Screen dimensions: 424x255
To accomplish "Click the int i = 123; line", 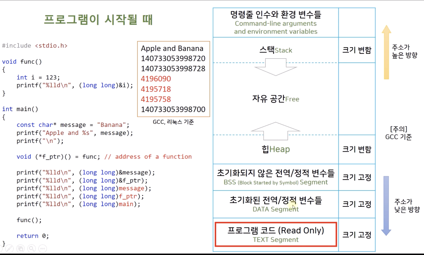I will point(38,77).
